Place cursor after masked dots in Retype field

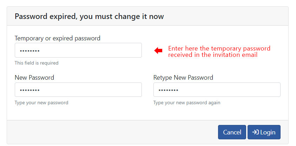pyautogui.click(x=179, y=90)
